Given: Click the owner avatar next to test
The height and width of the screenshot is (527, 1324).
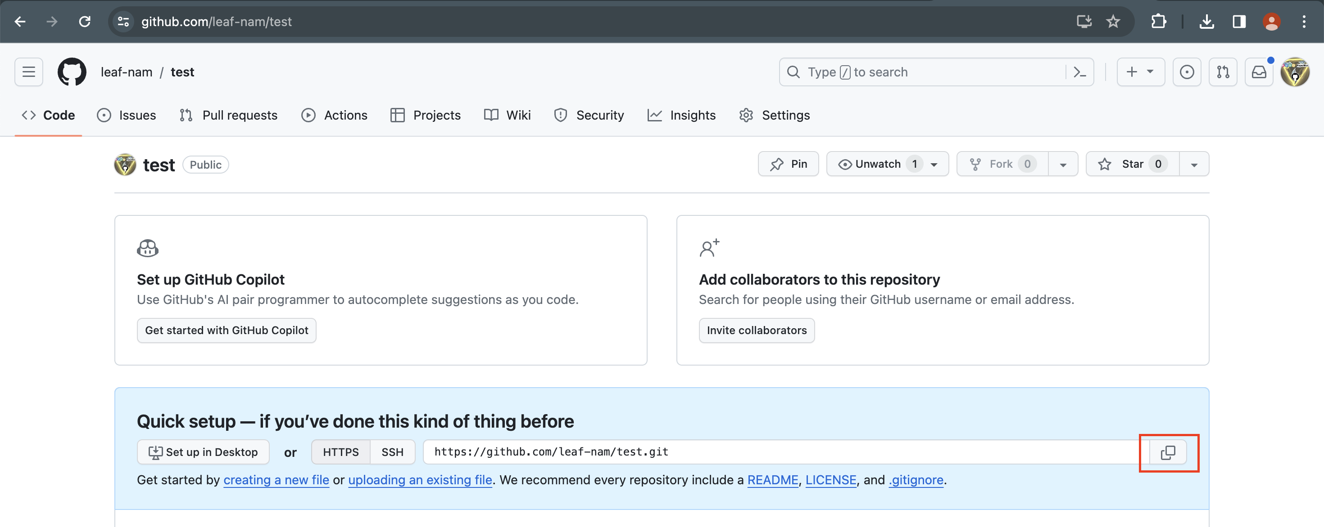Looking at the screenshot, I should pyautogui.click(x=125, y=165).
